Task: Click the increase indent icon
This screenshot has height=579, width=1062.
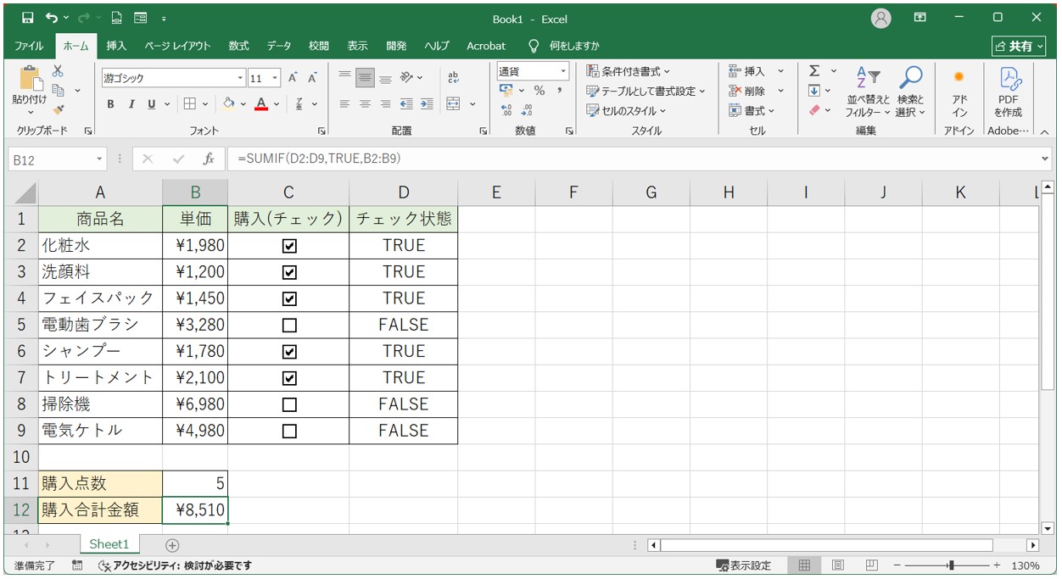Action: click(426, 104)
